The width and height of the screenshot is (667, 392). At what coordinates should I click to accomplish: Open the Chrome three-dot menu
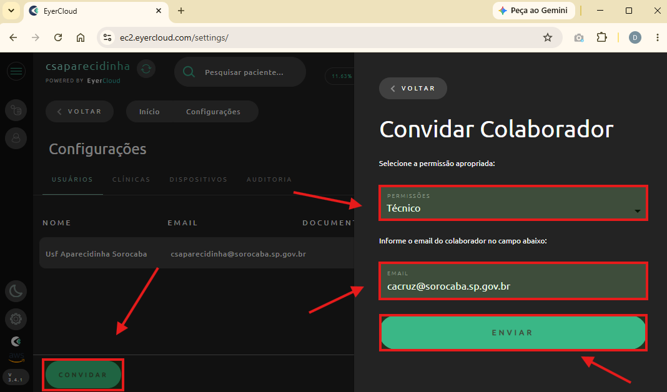click(657, 37)
